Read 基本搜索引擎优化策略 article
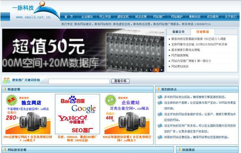The image size is (241, 153). 186,50
